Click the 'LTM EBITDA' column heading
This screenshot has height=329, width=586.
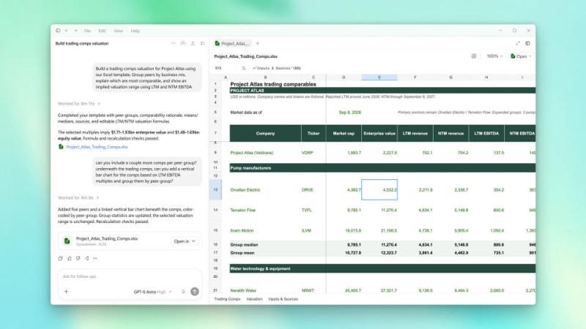486,133
